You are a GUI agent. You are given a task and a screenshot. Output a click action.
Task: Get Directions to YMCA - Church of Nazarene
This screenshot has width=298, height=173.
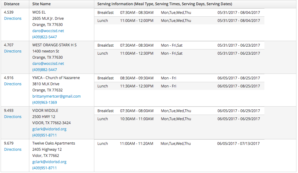[13, 84]
